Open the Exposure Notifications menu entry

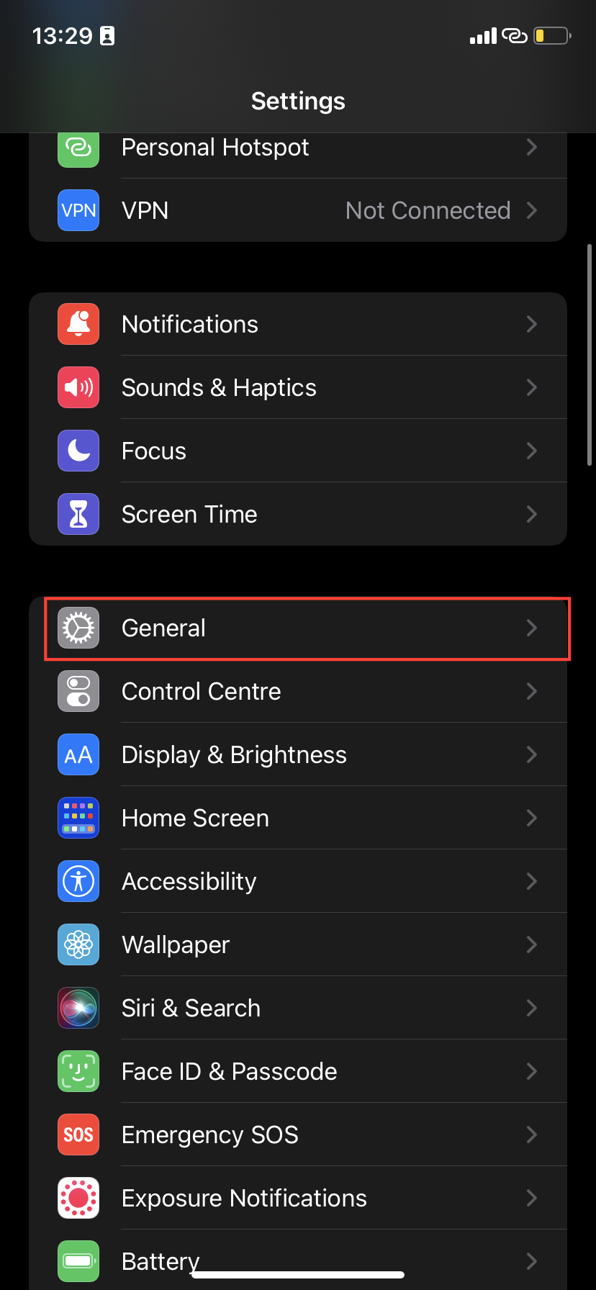[x=244, y=1199]
